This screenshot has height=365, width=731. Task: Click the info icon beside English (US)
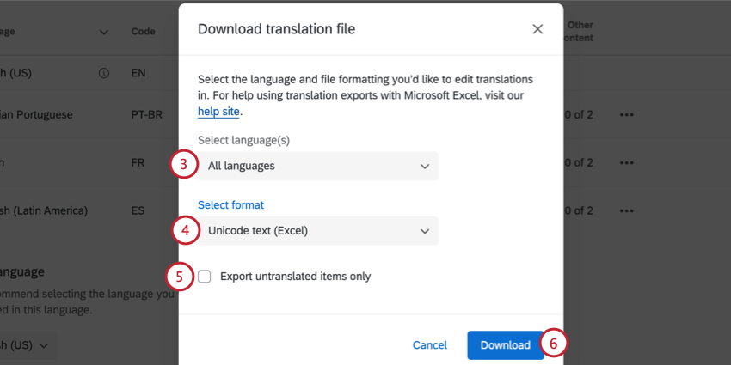[104, 73]
